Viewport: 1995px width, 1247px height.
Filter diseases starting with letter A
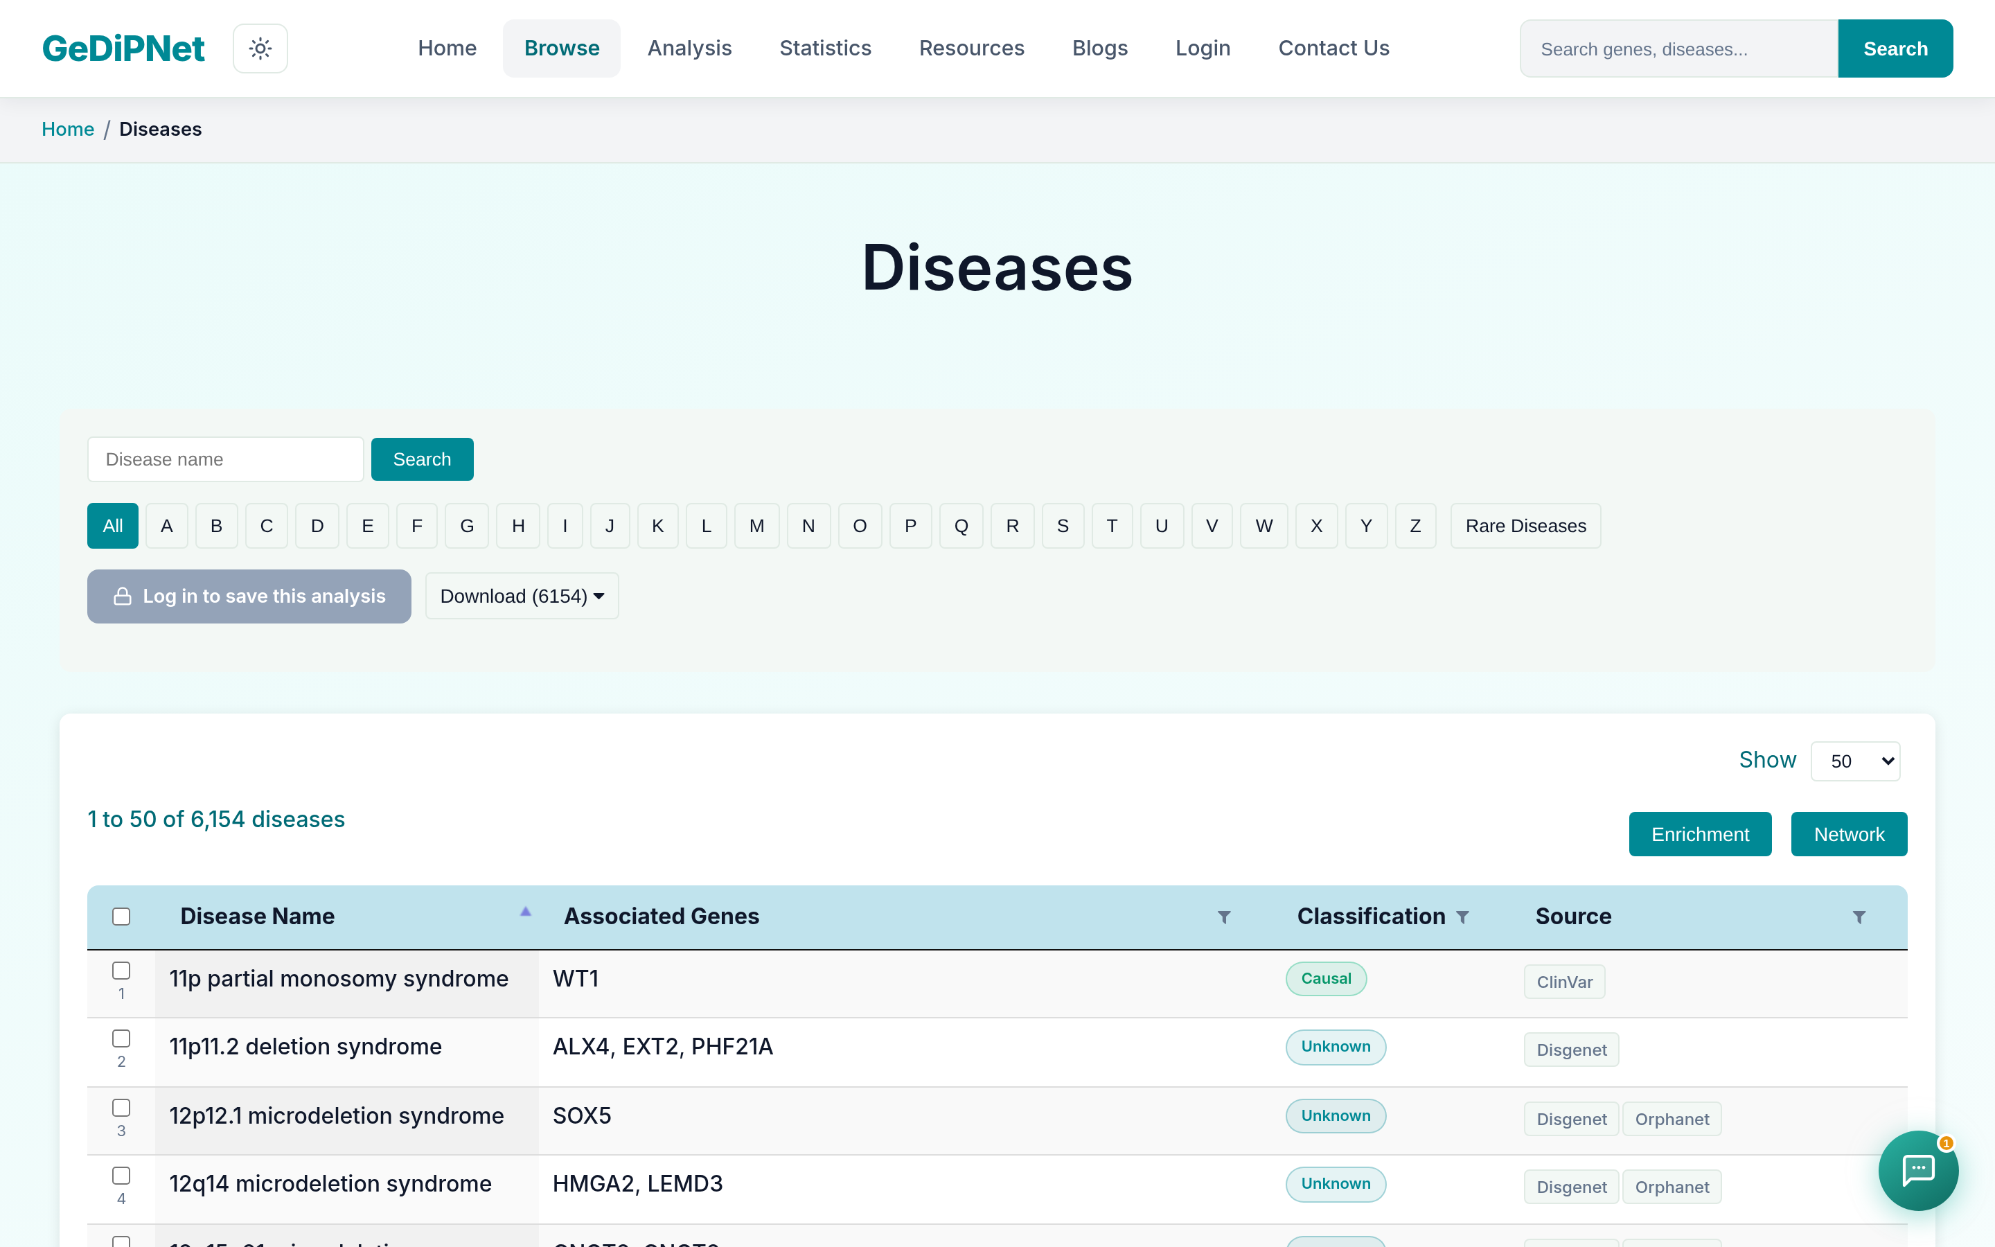pyautogui.click(x=166, y=527)
